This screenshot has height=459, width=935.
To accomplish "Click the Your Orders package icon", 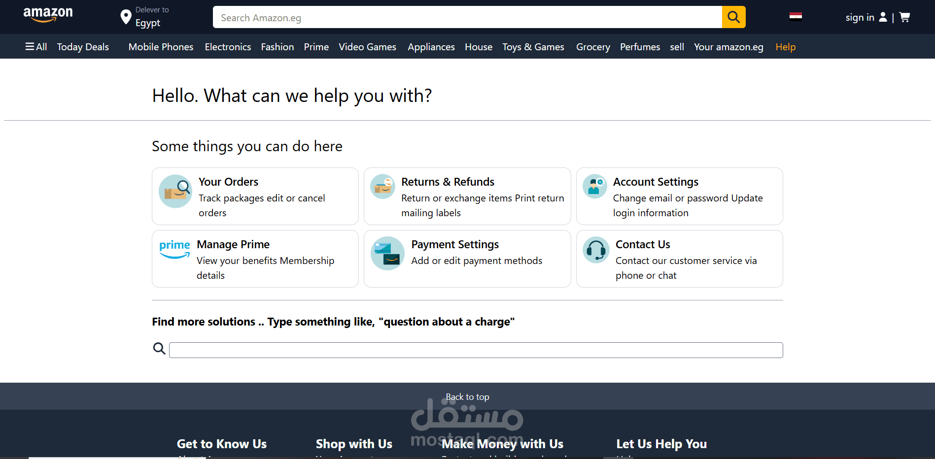I will pyautogui.click(x=175, y=192).
